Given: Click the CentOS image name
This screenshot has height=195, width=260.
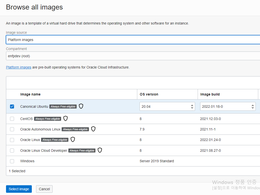Looking at the screenshot, I should 26,119.
